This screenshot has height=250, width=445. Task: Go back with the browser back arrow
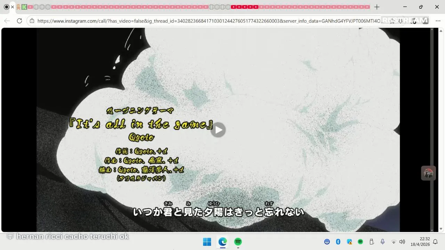coord(7,21)
